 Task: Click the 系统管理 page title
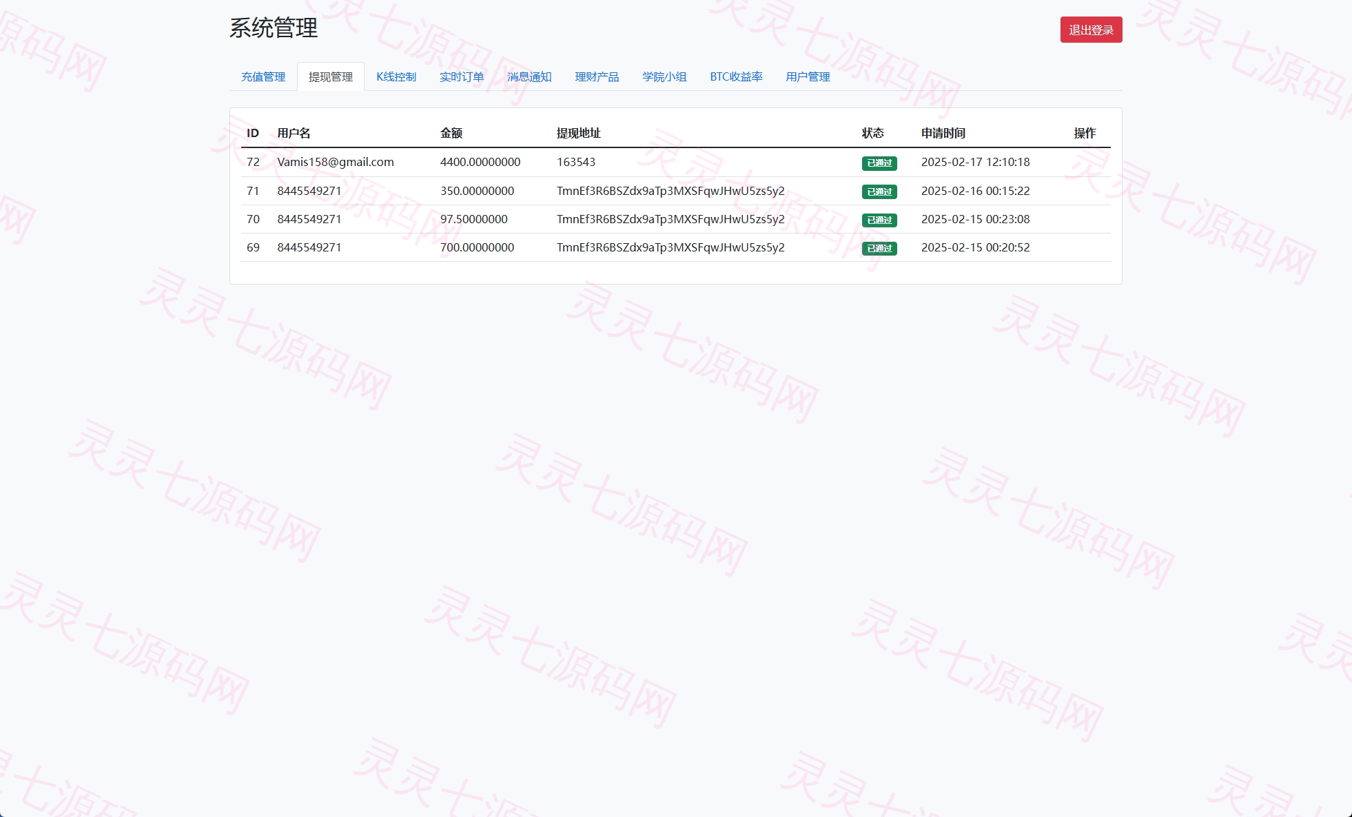(x=274, y=28)
